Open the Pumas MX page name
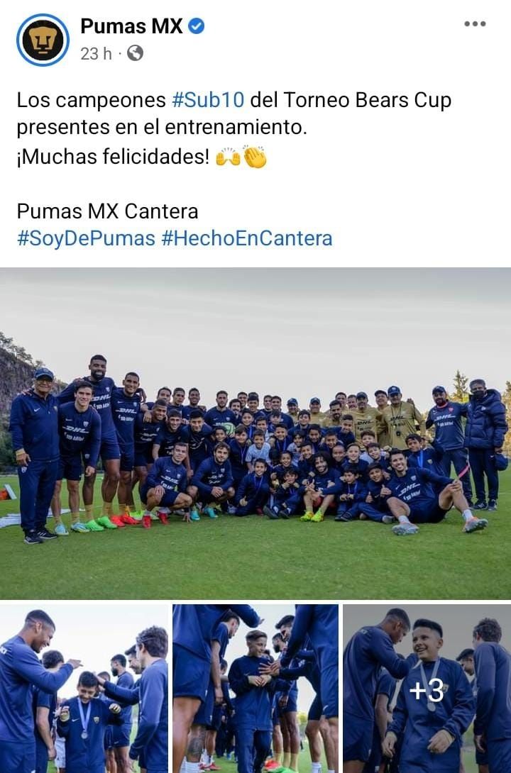511x773 pixels. (x=131, y=26)
